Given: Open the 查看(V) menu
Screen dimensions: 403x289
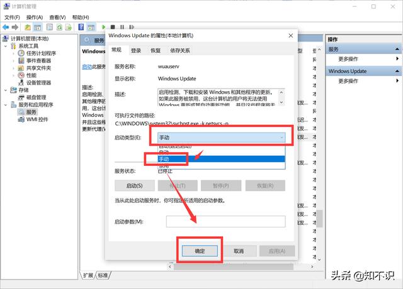Looking at the screenshot, I should (57, 18).
